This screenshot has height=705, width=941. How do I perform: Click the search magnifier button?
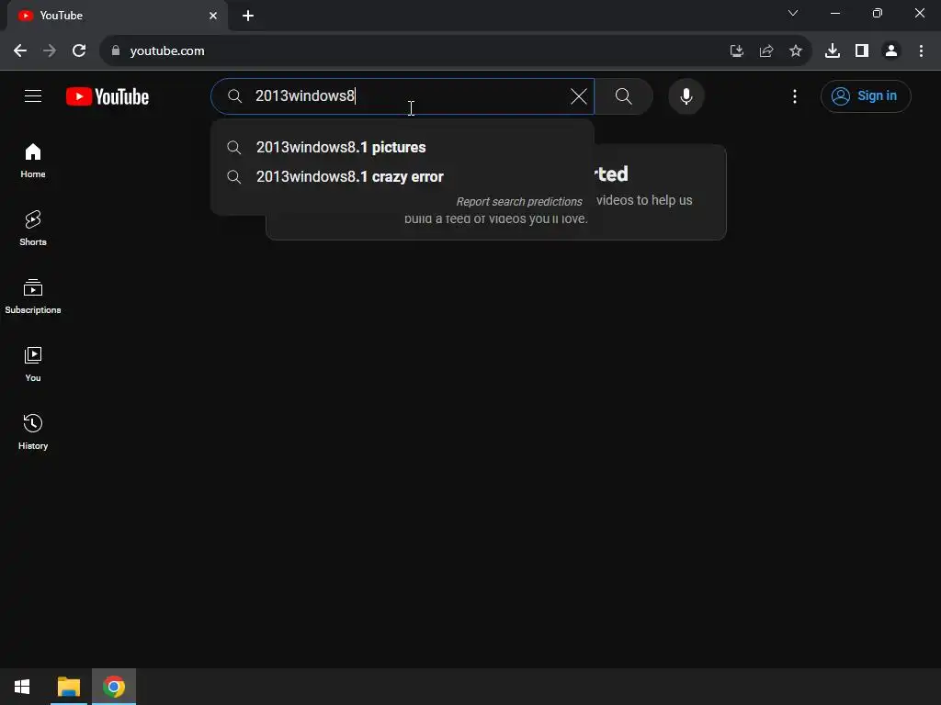pos(624,95)
